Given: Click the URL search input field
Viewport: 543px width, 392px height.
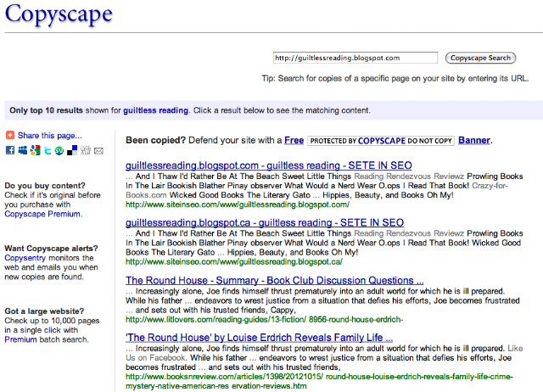Looking at the screenshot, I should click(x=355, y=58).
